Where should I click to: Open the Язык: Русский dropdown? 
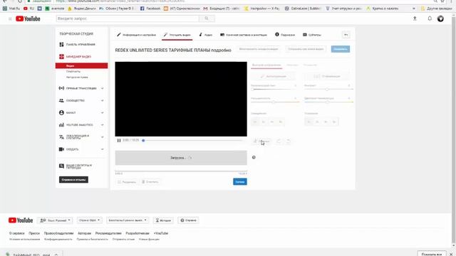[55, 220]
